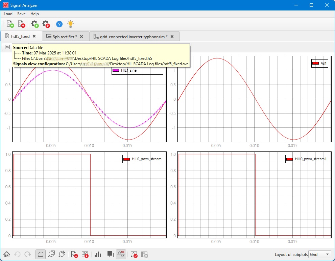Open the Load menu
335x261 pixels.
pyautogui.click(x=8, y=14)
